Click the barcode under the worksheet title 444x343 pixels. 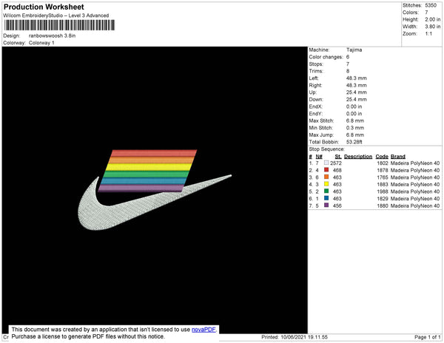tap(59, 25)
